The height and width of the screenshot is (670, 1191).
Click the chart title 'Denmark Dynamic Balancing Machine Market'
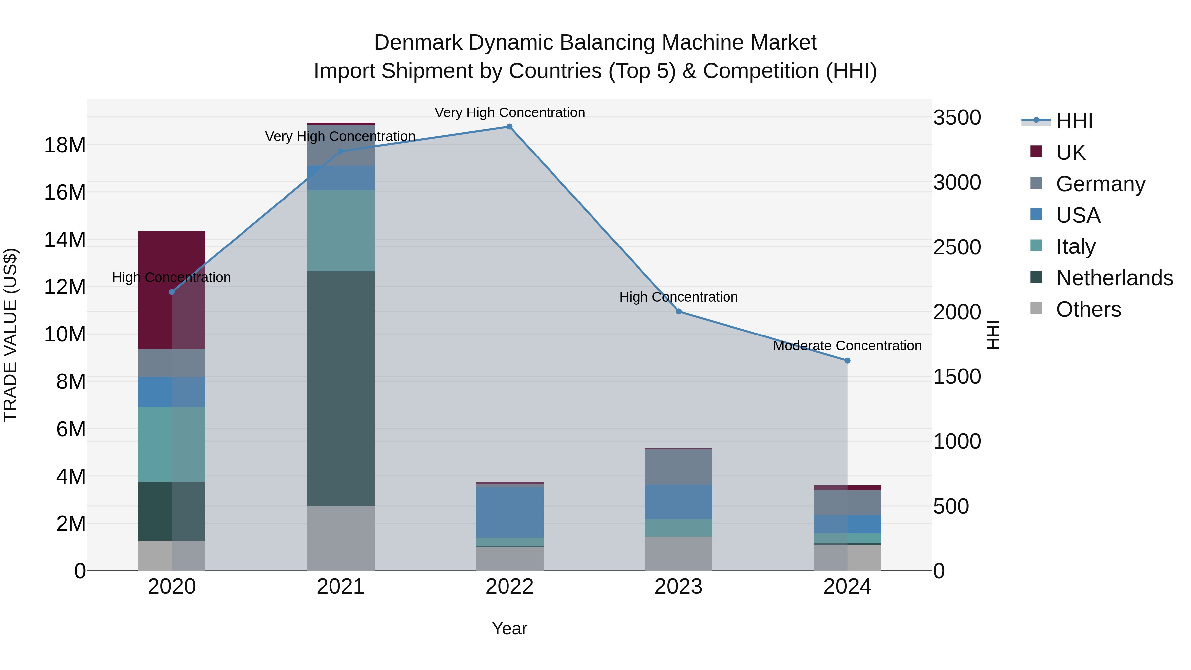click(x=595, y=43)
